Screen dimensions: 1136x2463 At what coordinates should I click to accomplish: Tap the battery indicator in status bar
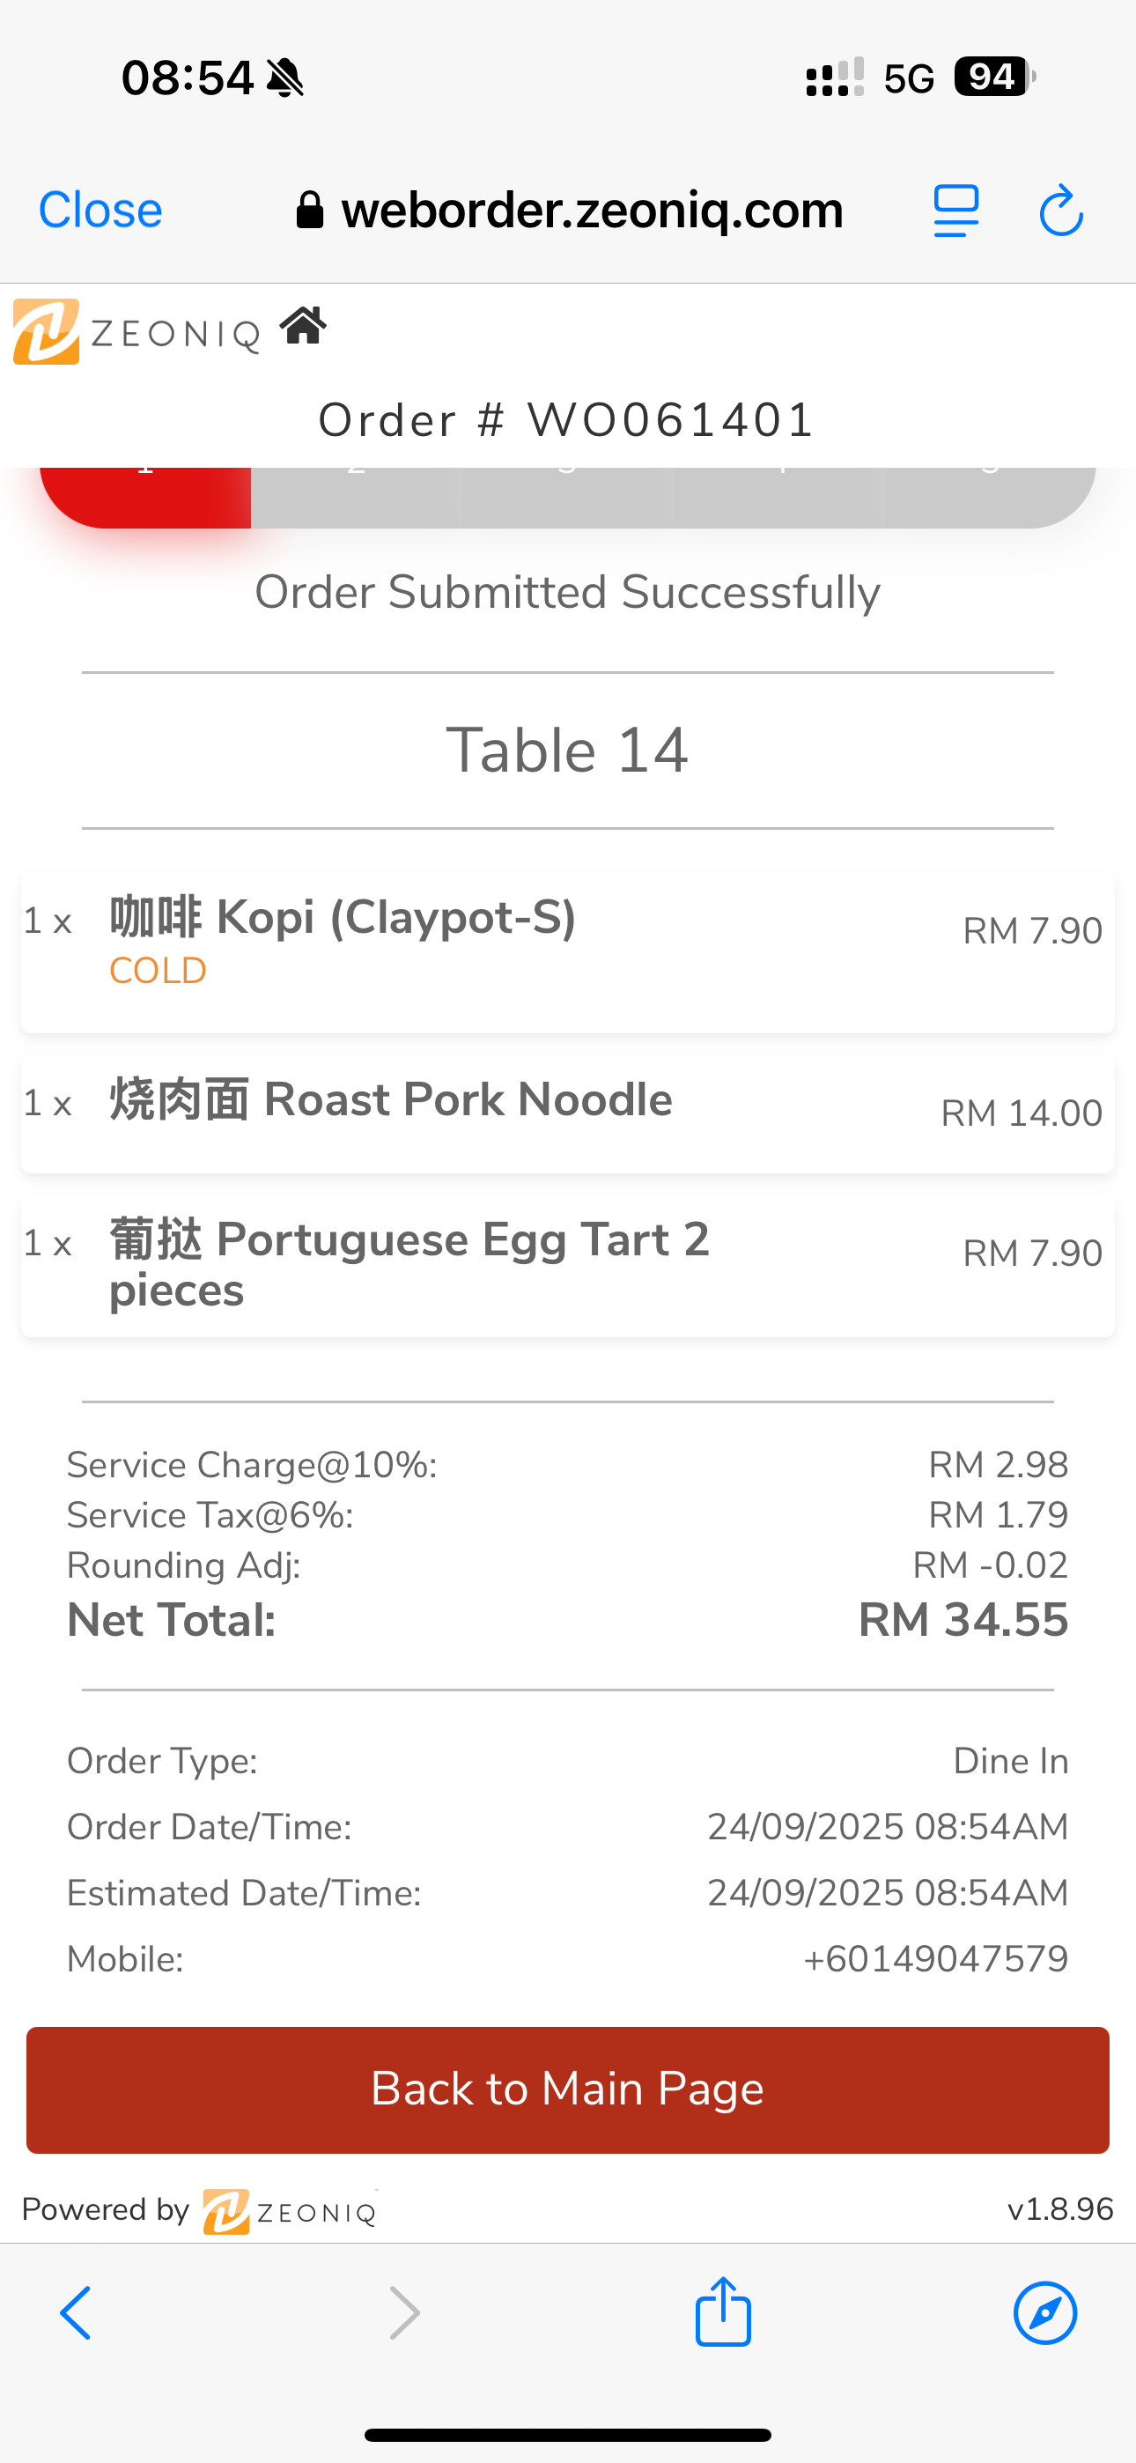click(993, 77)
